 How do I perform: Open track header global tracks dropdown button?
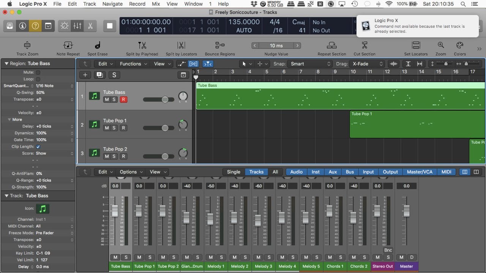(x=183, y=75)
